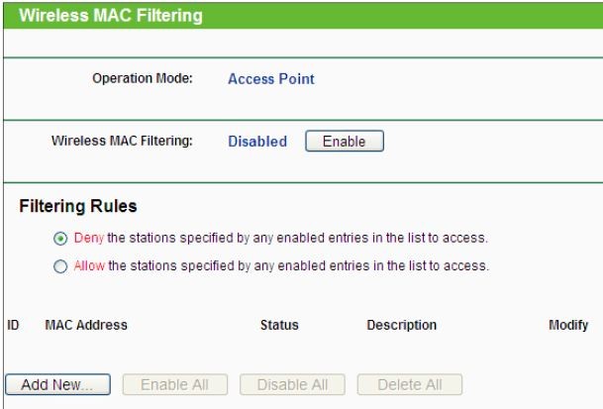The height and width of the screenshot is (409, 603).
Task: Click the ID column header
Action: click(x=12, y=325)
